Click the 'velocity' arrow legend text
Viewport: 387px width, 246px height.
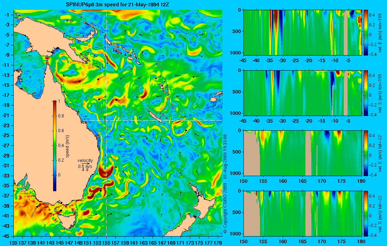coord(85,161)
